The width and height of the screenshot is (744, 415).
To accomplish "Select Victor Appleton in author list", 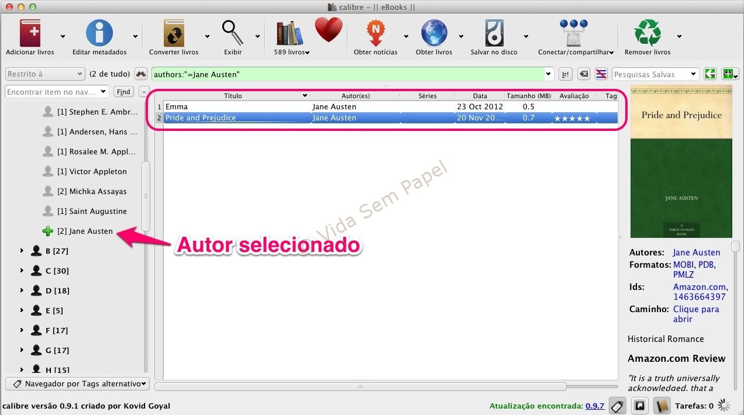I will [x=92, y=171].
